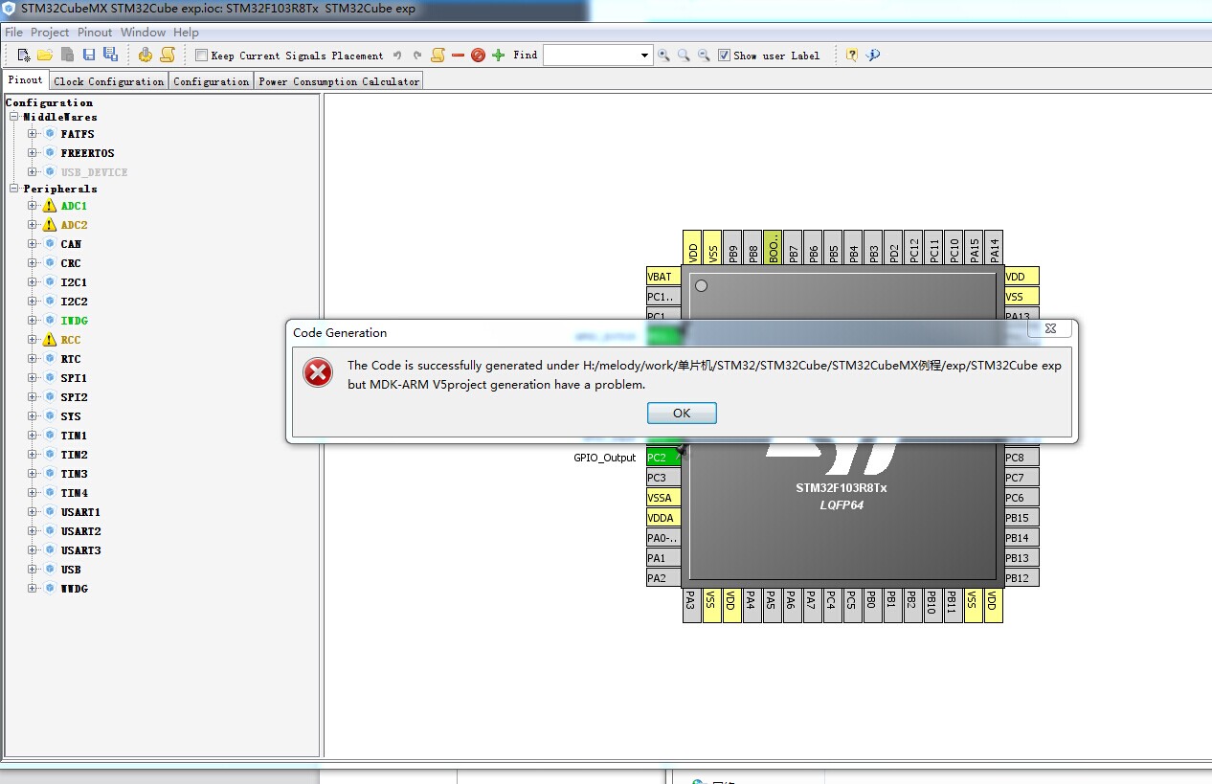Viewport: 1212px width, 784px height.
Task: Toggle Keep Current Signals Placement checkbox
Action: point(201,56)
